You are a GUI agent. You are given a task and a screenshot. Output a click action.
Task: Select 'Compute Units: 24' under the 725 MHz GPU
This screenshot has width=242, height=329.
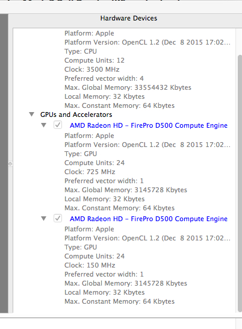[95, 163]
